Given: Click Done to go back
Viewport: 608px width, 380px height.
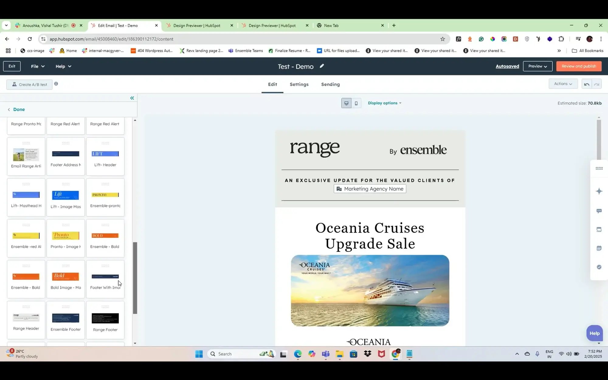Looking at the screenshot, I should pyautogui.click(x=19, y=109).
